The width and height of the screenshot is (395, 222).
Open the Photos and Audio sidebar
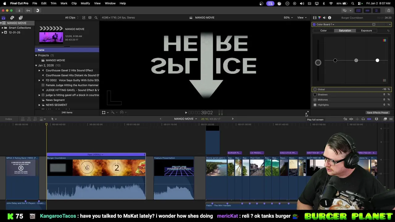pyautogui.click(x=12, y=18)
